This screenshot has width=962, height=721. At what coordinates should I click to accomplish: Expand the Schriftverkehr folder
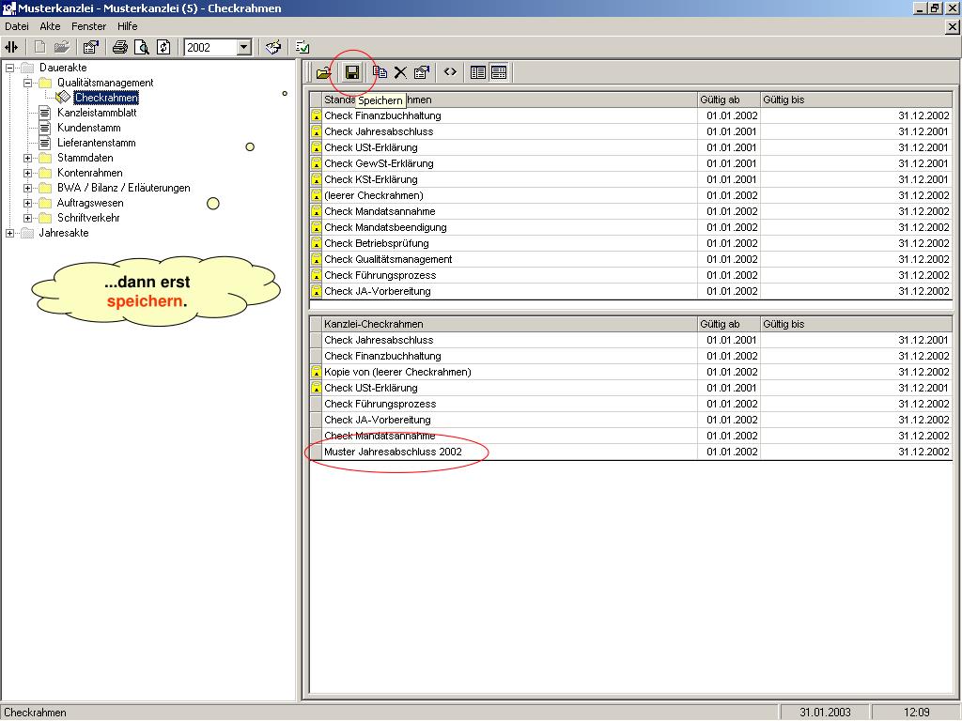27,218
